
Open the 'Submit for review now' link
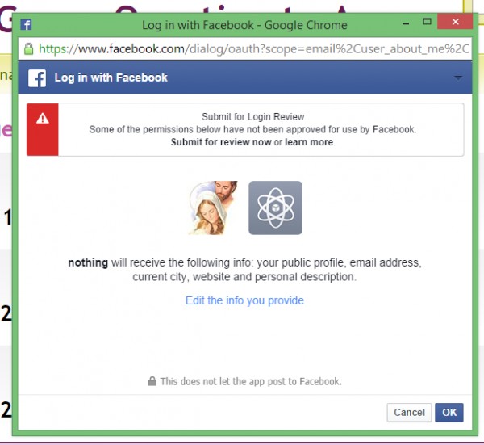(221, 142)
